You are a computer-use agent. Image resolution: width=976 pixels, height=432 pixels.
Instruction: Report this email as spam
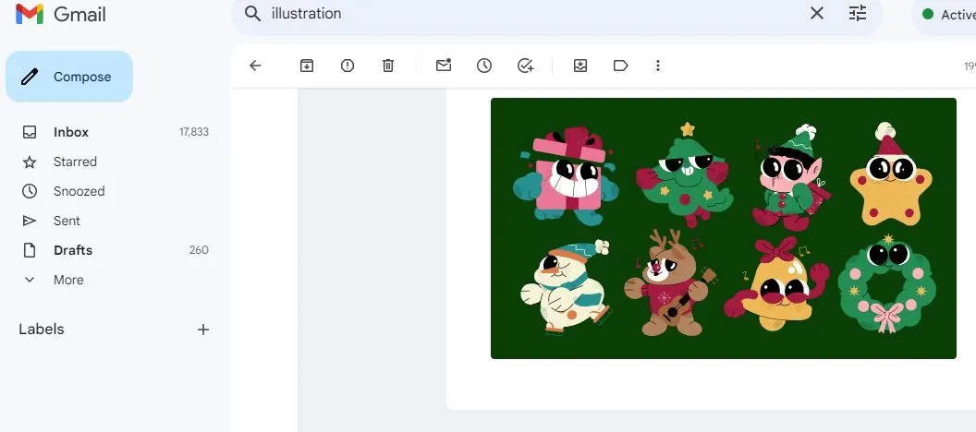[348, 66]
